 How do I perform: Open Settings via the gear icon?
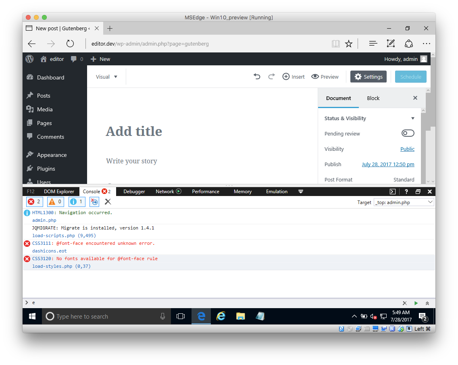pyautogui.click(x=368, y=76)
